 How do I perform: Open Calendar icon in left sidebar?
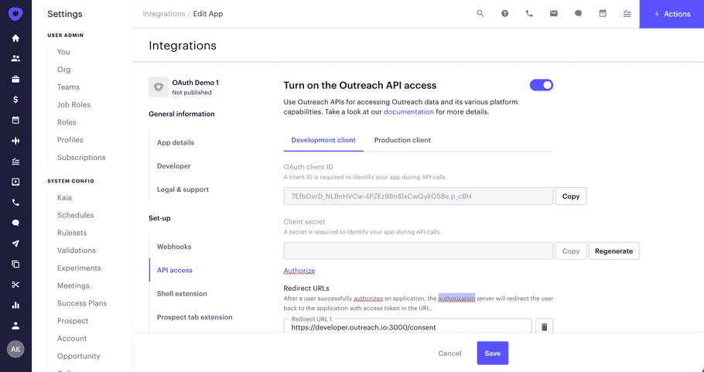(15, 120)
